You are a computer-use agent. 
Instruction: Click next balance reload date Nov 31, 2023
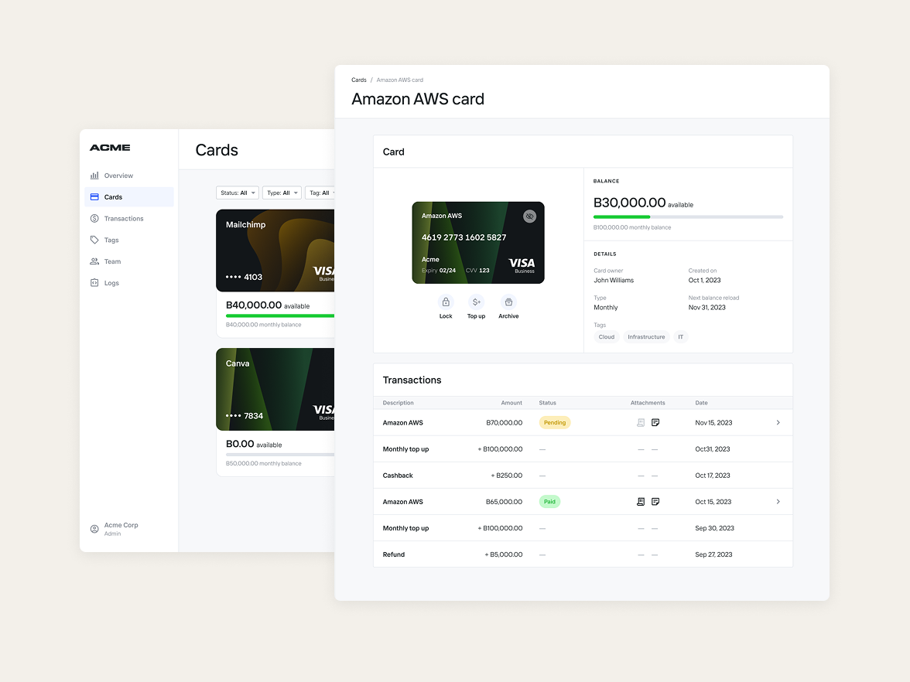point(706,308)
